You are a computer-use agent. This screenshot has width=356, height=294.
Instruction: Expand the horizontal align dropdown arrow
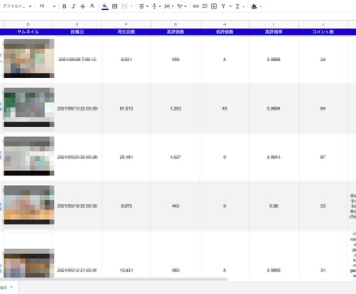147,6
